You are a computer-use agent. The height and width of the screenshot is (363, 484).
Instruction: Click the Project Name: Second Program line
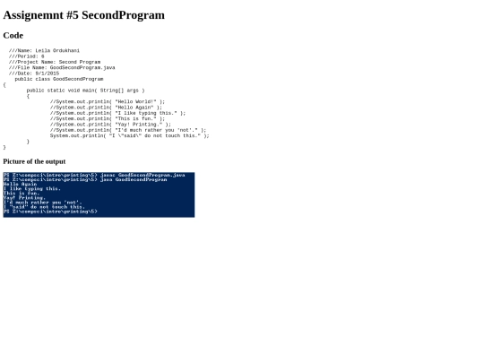(55, 62)
